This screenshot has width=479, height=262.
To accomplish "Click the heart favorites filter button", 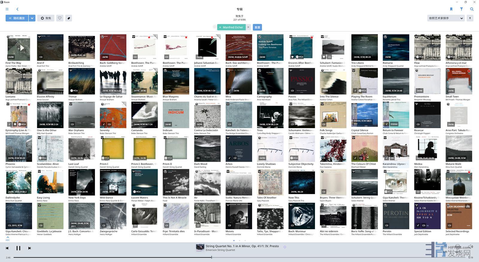I will click(60, 18).
